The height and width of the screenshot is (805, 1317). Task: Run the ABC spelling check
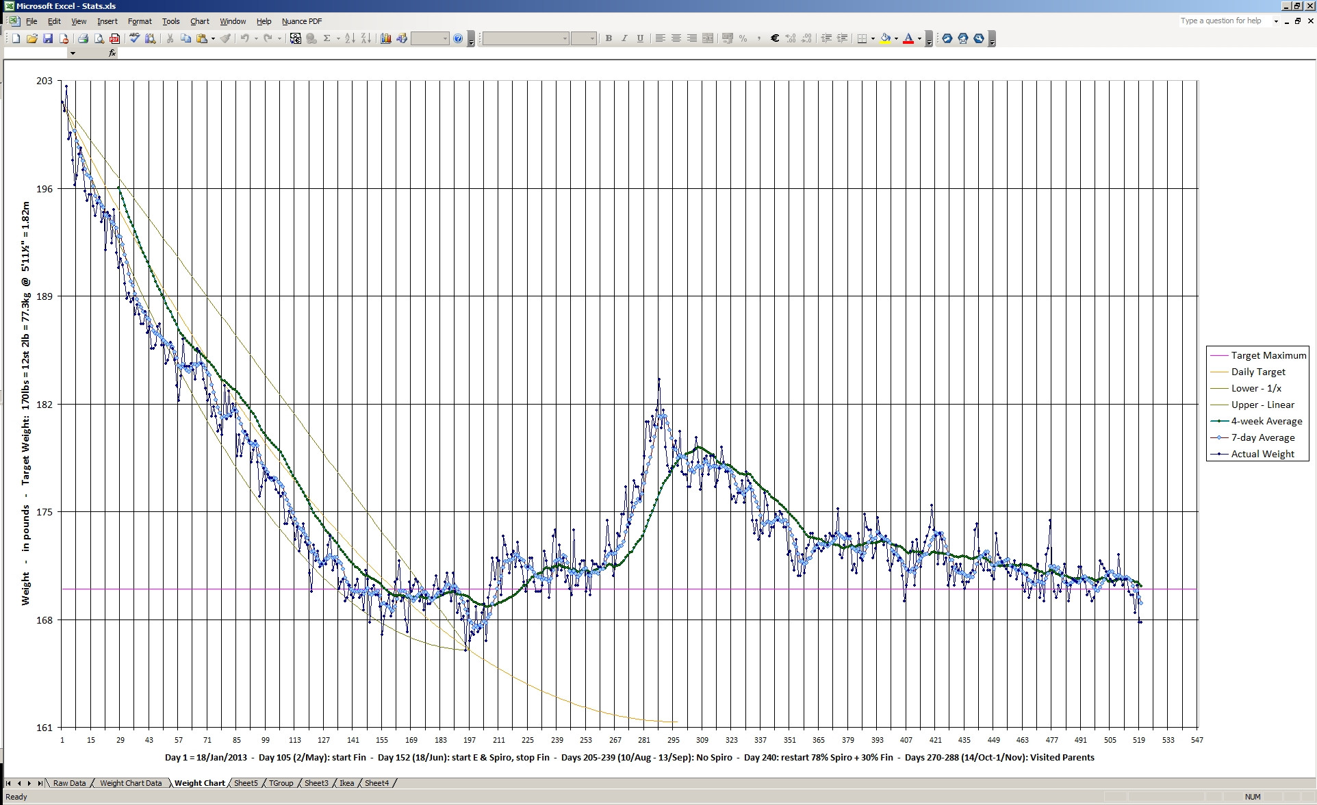134,38
